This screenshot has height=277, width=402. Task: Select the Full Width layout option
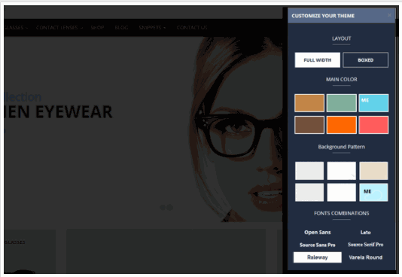point(318,60)
